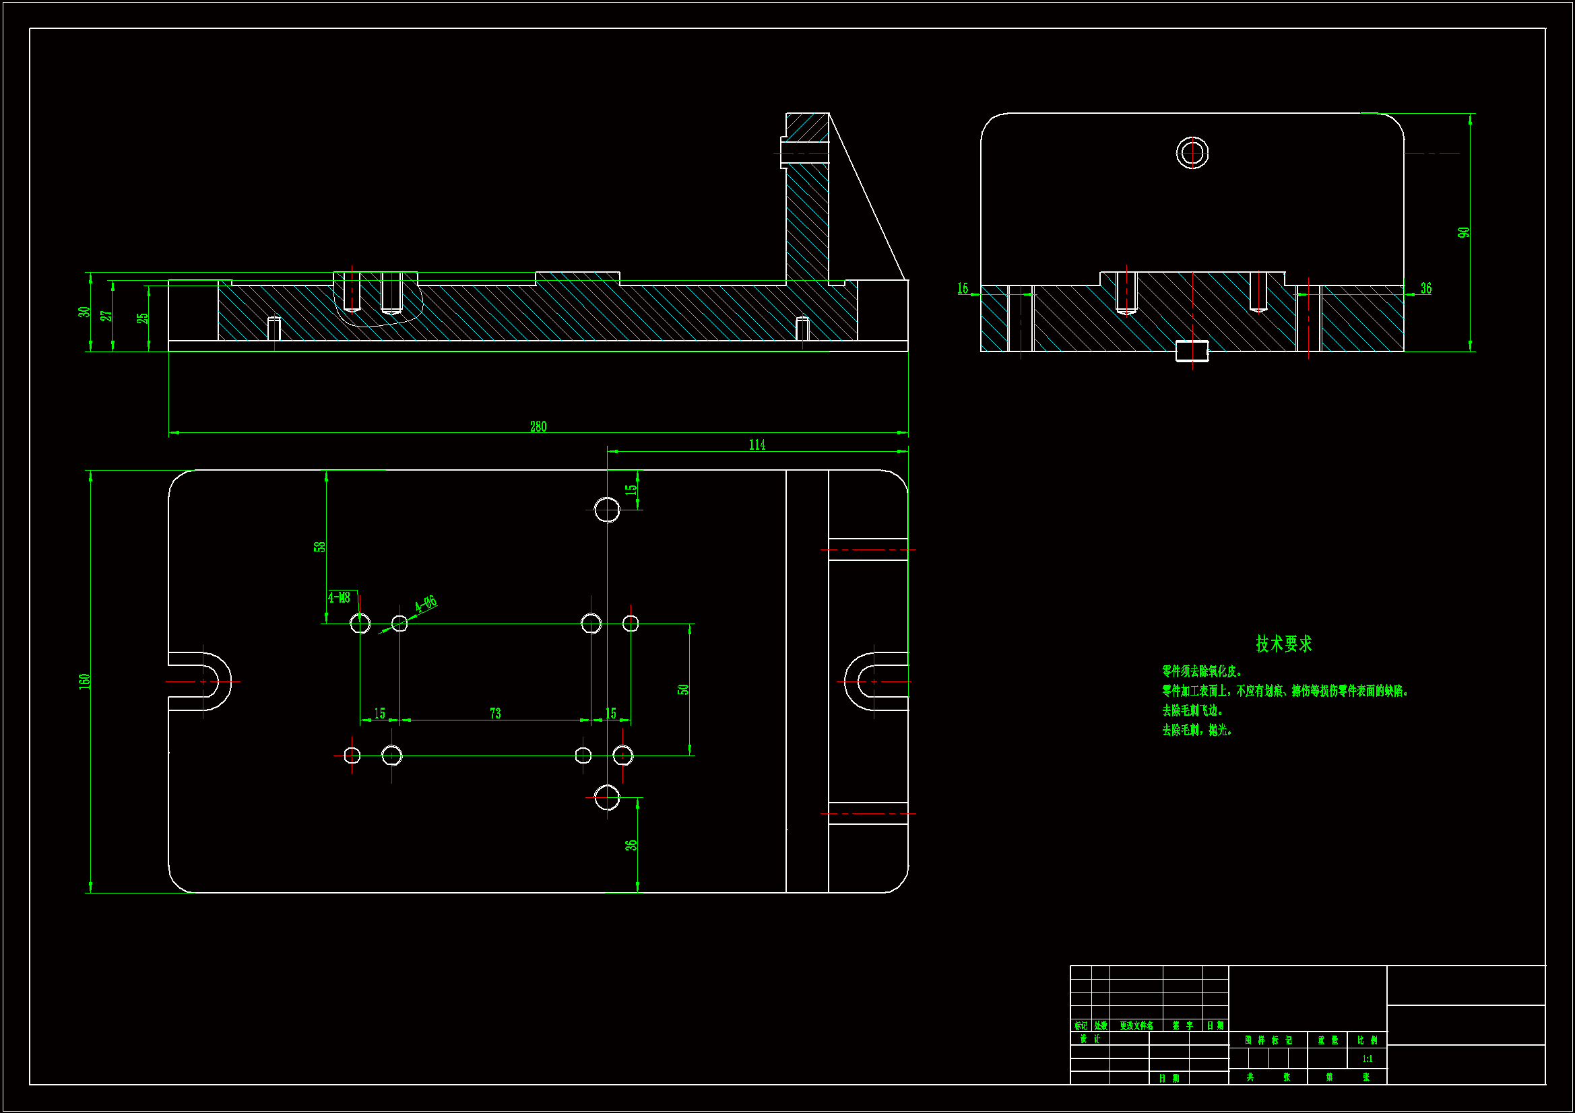Viewport: 1575px width, 1113px height.
Task: Click the 图样标记 title block cell
Action: click(x=1268, y=1040)
